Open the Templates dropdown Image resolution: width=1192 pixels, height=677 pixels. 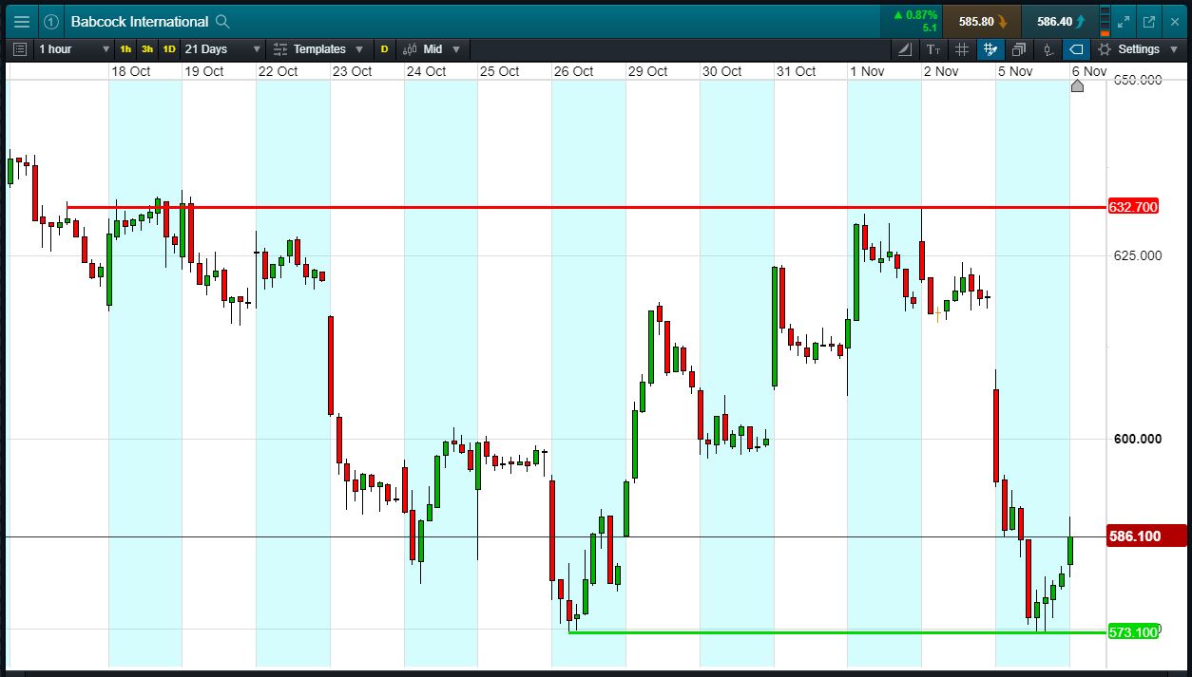tap(318, 49)
